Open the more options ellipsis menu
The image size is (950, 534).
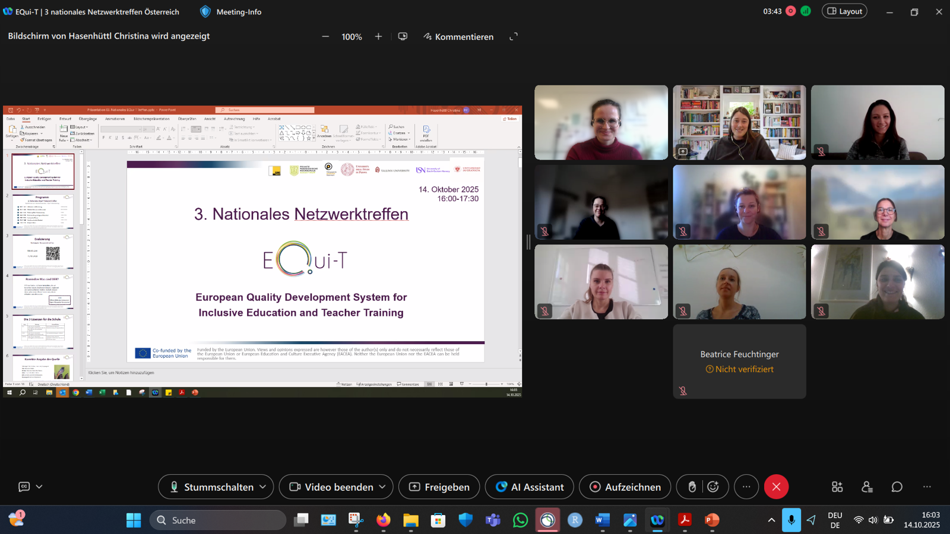click(x=746, y=487)
